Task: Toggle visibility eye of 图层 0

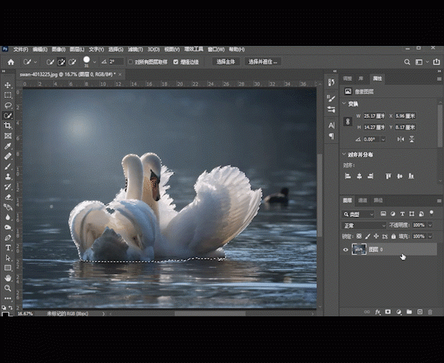Action: point(346,250)
